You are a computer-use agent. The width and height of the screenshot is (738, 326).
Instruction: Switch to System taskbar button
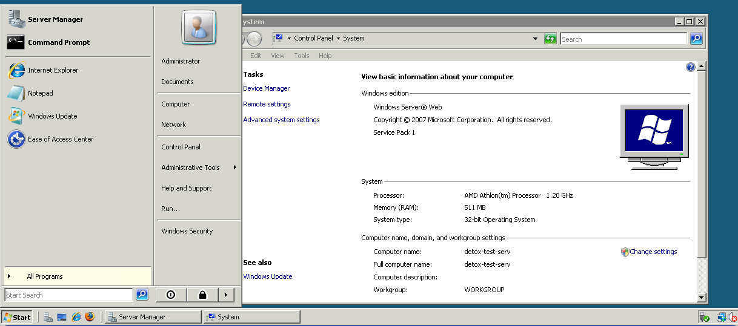[x=252, y=317]
